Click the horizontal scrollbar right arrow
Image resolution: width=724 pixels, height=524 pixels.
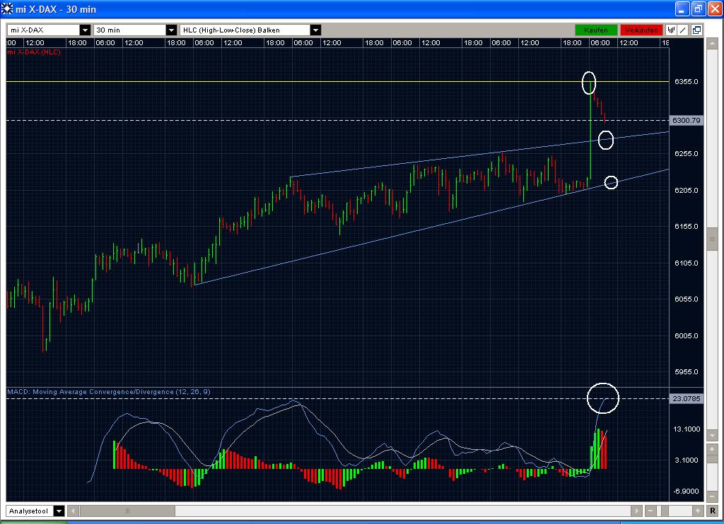pos(637,511)
